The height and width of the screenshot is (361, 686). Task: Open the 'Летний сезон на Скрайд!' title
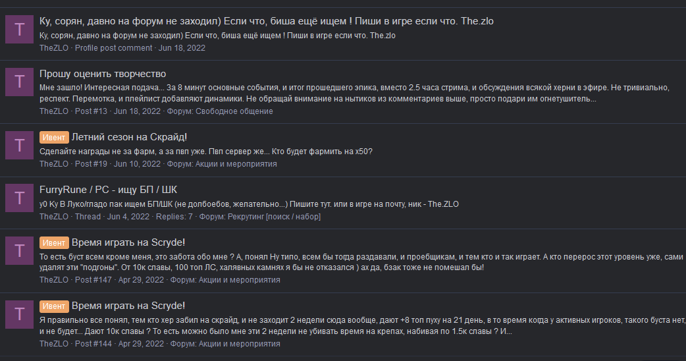[138, 137]
